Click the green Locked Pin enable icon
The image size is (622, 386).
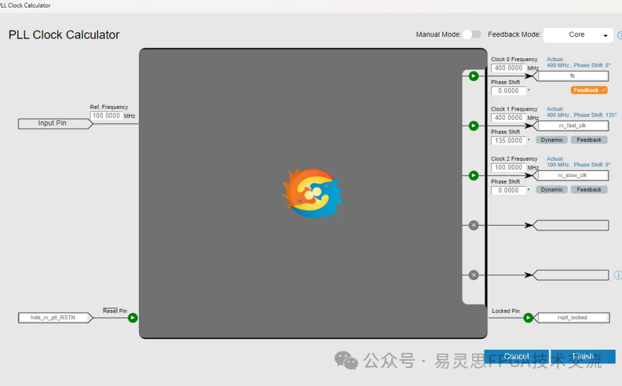(528, 317)
